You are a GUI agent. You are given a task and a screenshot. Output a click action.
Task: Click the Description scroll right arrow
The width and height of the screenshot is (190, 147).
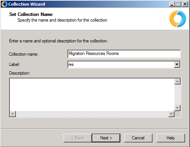[171, 114]
